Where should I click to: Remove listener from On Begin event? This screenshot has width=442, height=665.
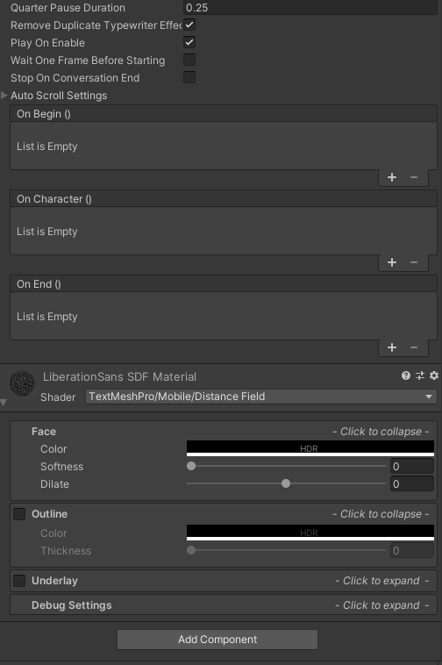[x=414, y=177]
